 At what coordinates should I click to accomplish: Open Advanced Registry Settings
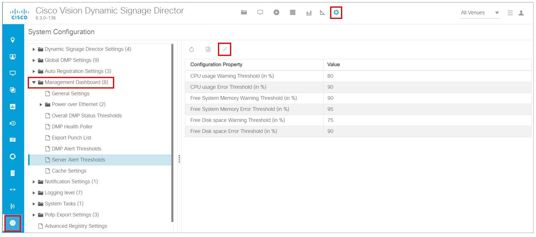tap(76, 226)
